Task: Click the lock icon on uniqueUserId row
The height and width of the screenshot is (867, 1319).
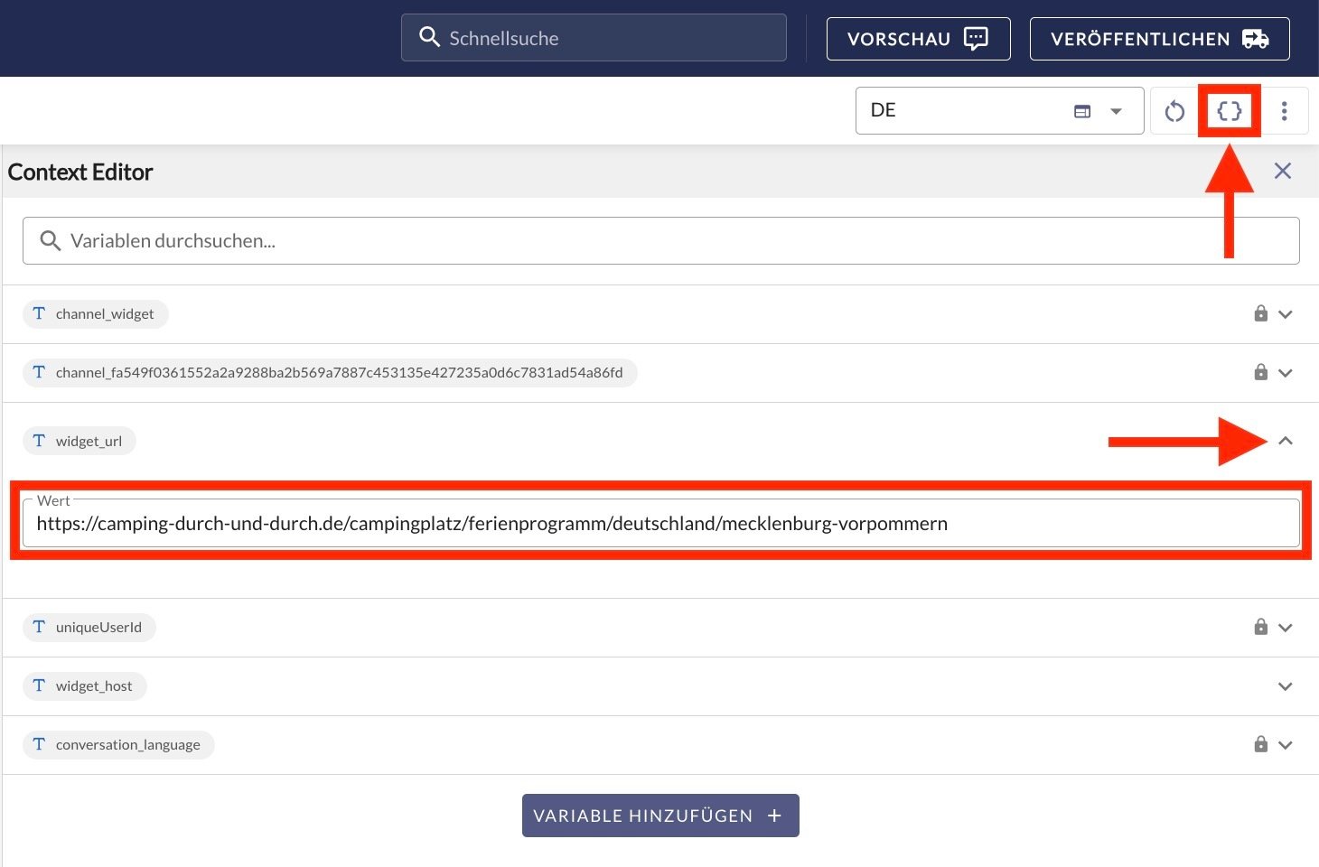Action: click(1260, 627)
